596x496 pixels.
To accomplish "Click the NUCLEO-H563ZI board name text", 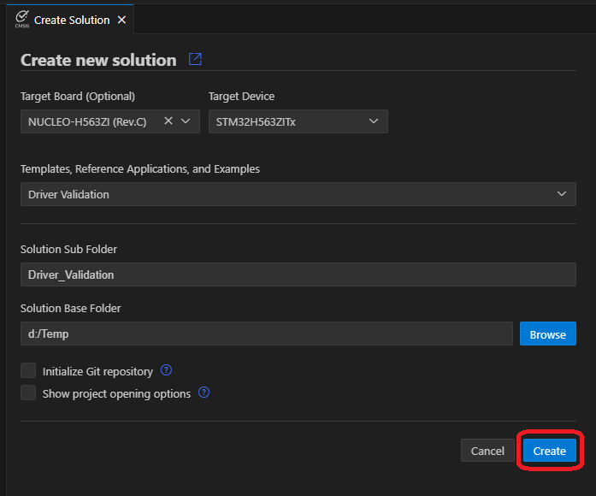I will click(87, 121).
